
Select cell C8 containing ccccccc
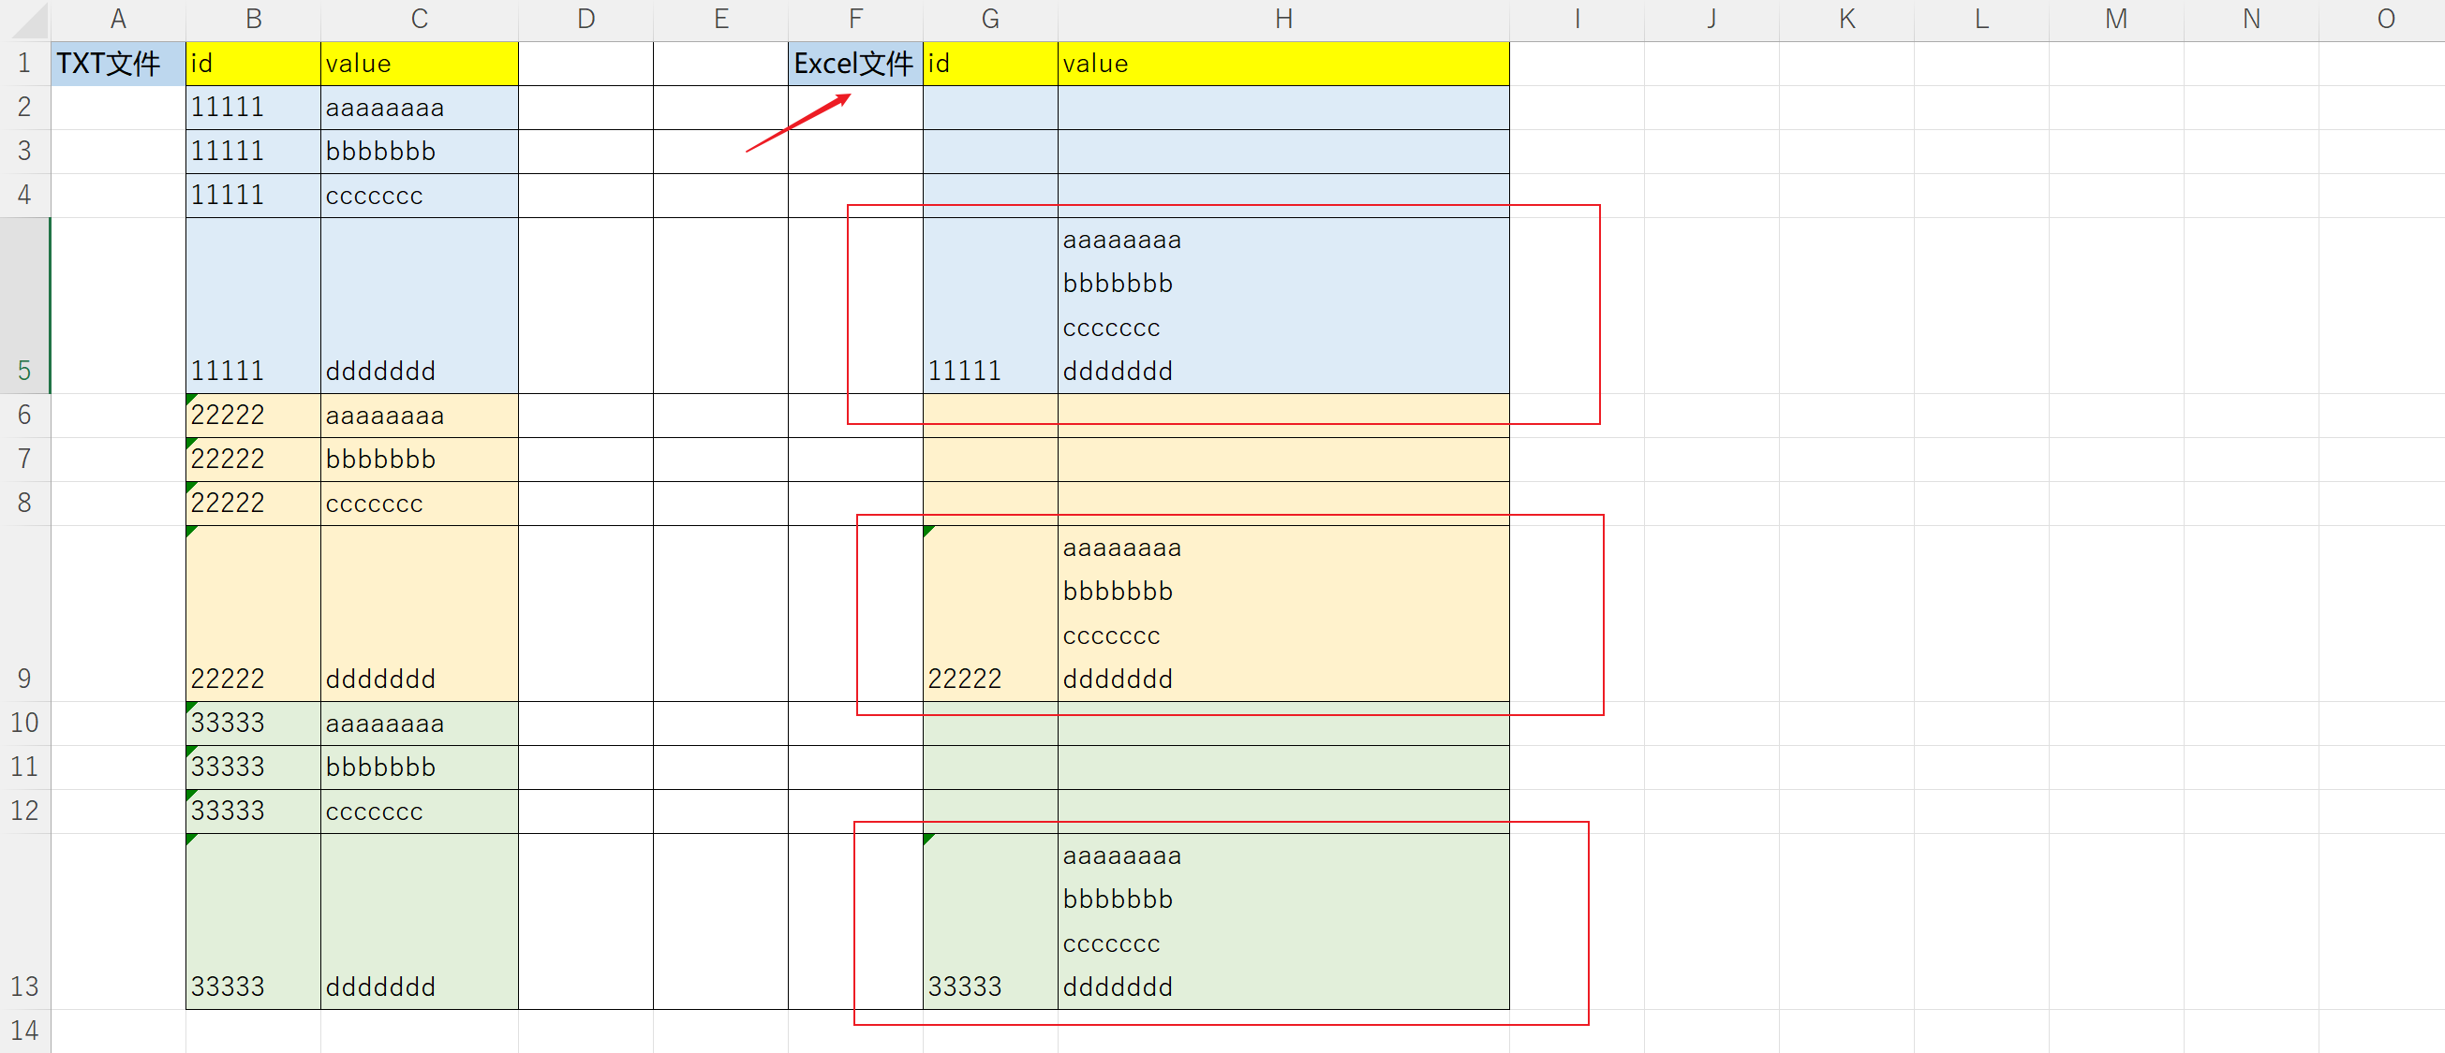pyautogui.click(x=420, y=503)
